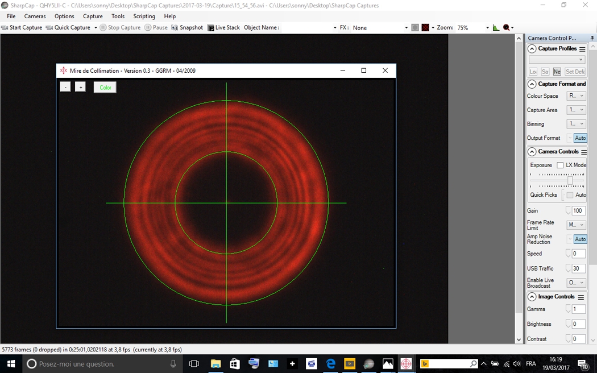Click the Mire de Collimation title icon
This screenshot has height=373, width=597.
[64, 71]
